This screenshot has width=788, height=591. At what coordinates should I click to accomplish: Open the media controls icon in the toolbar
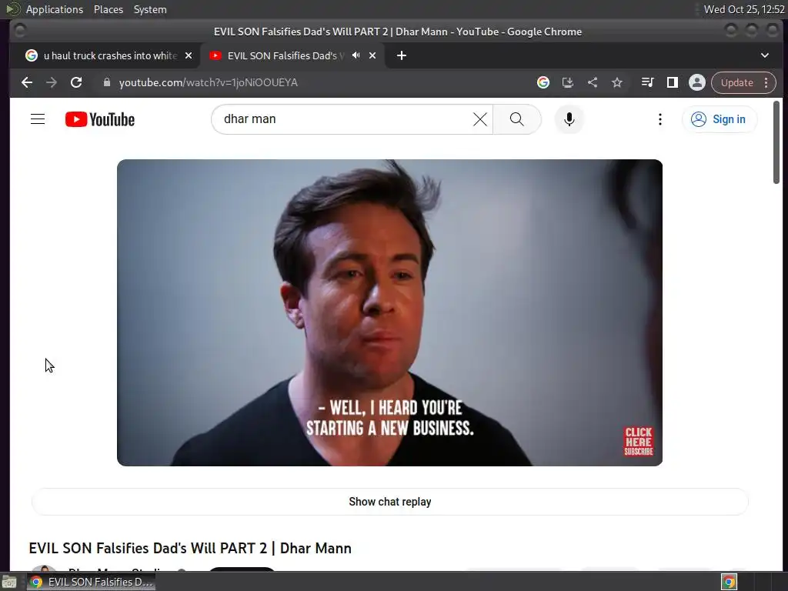tap(647, 82)
